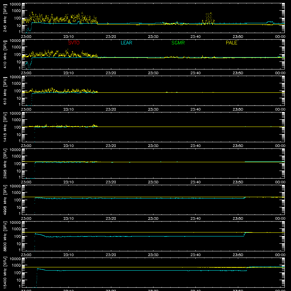The image size is (291, 291).
Task: Click the cyan LEAR station label
Action: point(126,43)
